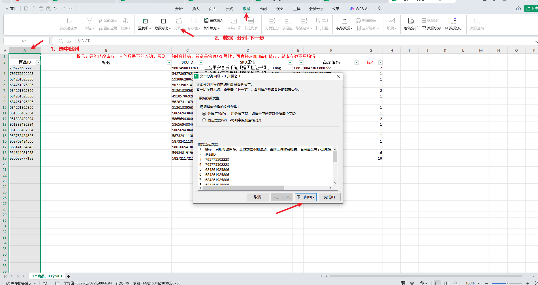Open Smart Analysis (智能分析) tool
This screenshot has width=538, height=285.
tap(411, 21)
